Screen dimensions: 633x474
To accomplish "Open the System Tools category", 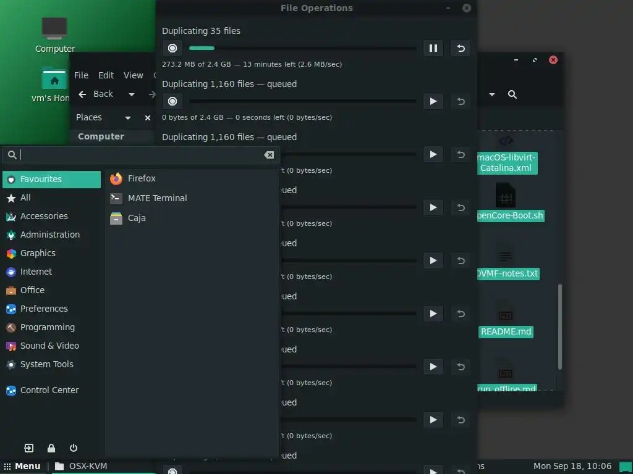I will [x=52, y=365].
